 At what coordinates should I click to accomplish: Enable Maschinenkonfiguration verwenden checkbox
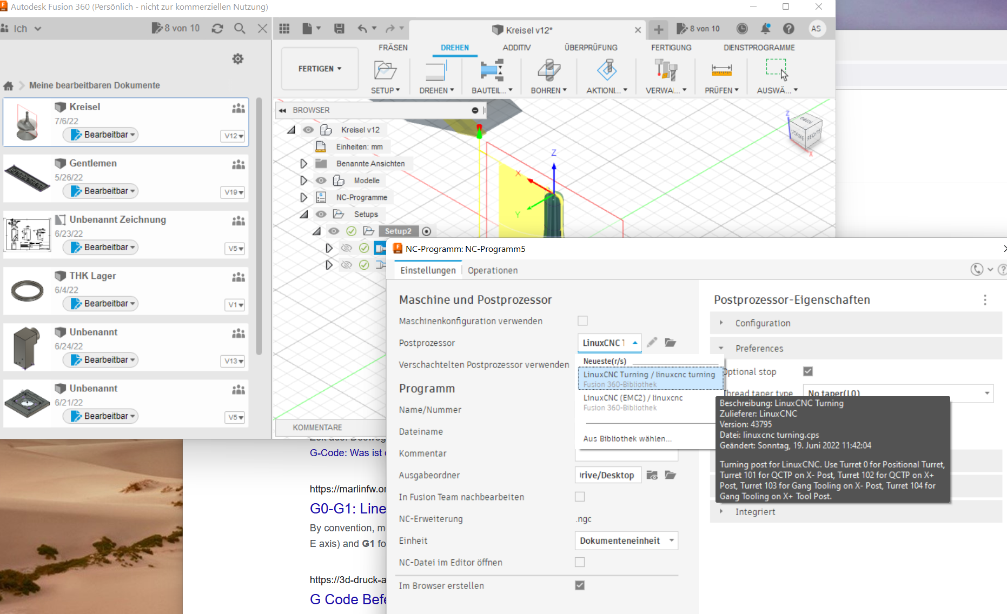[x=582, y=321]
